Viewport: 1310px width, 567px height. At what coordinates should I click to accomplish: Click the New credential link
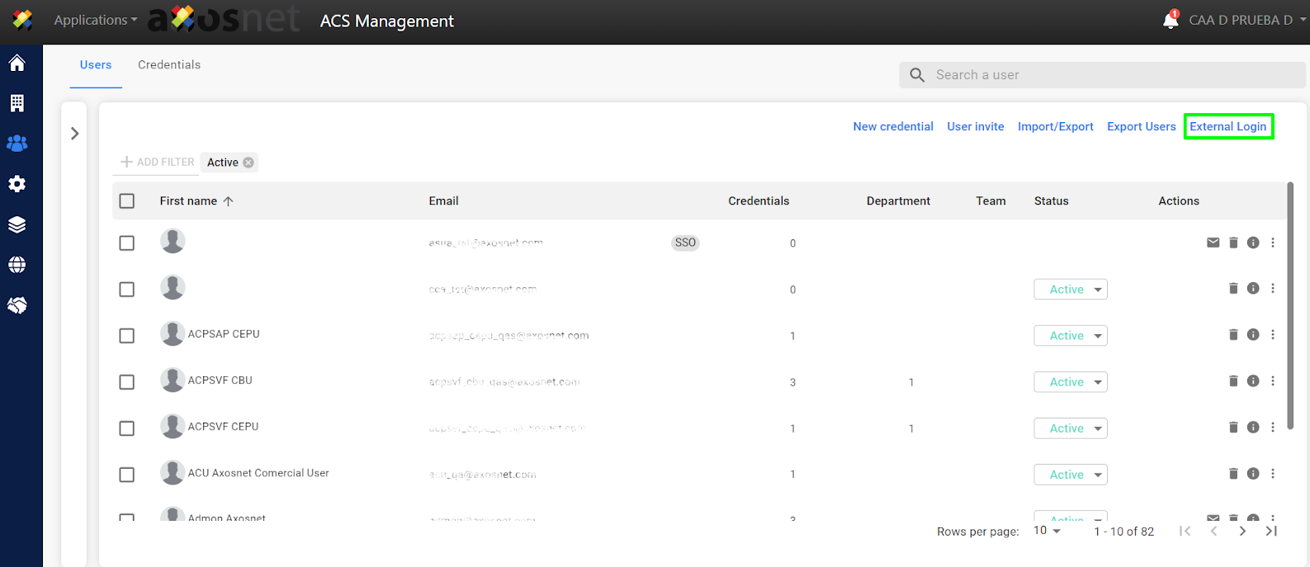click(892, 126)
